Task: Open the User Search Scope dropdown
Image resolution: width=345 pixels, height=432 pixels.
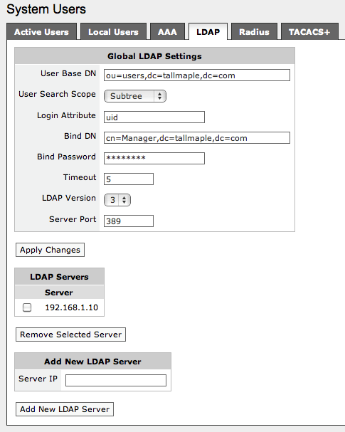Action: click(135, 96)
